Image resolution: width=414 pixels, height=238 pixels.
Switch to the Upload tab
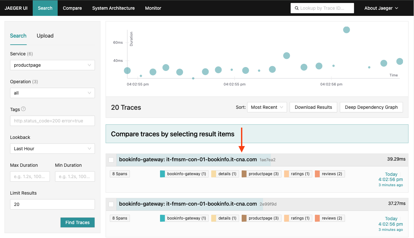pos(45,36)
